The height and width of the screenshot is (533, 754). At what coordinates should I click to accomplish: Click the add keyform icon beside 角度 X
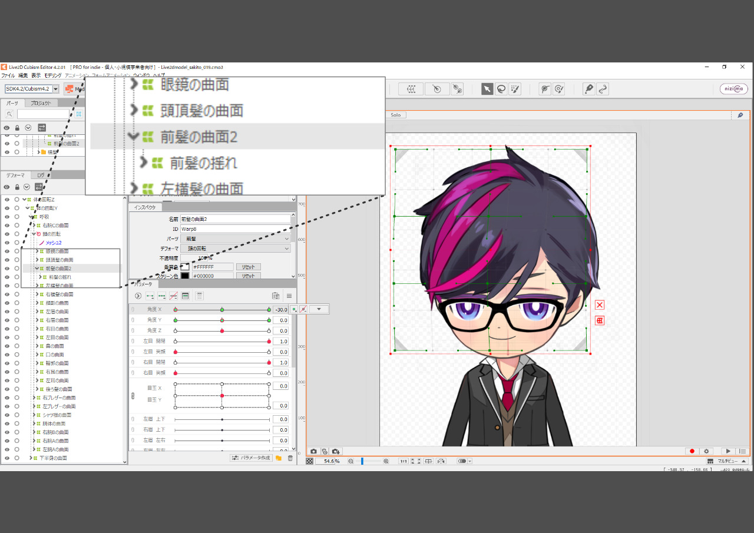(x=293, y=309)
